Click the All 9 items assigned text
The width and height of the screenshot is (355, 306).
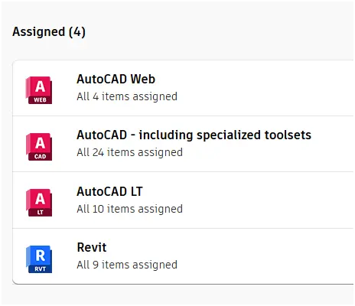127,265
